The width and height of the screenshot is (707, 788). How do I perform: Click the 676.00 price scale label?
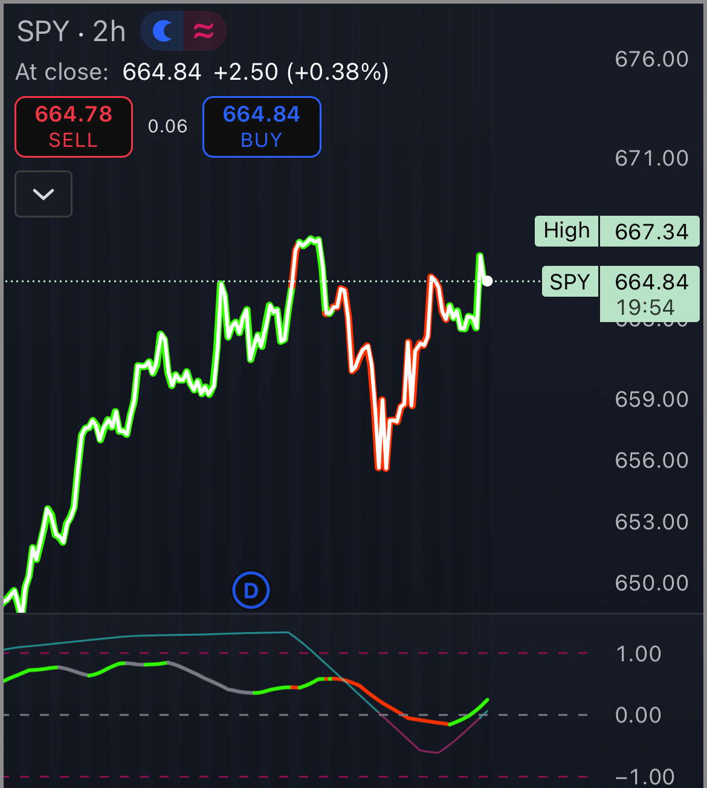(651, 59)
